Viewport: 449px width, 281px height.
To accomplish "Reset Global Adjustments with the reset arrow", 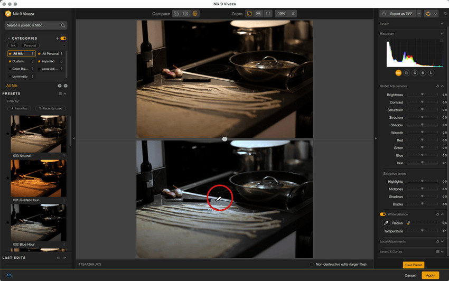I will tap(437, 86).
